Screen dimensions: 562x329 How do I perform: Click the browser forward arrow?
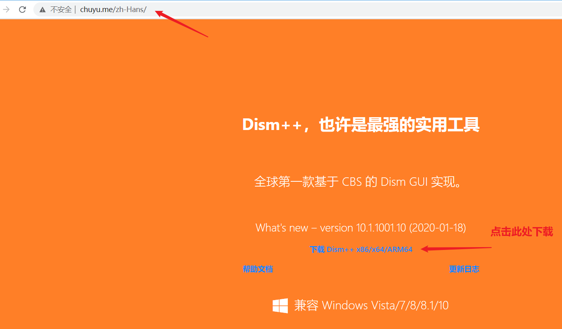[x=6, y=9]
